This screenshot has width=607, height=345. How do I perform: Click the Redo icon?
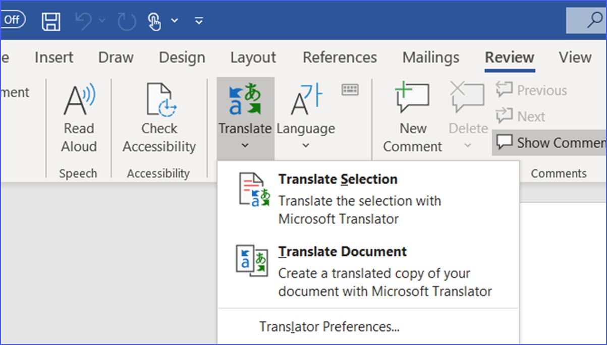point(125,20)
